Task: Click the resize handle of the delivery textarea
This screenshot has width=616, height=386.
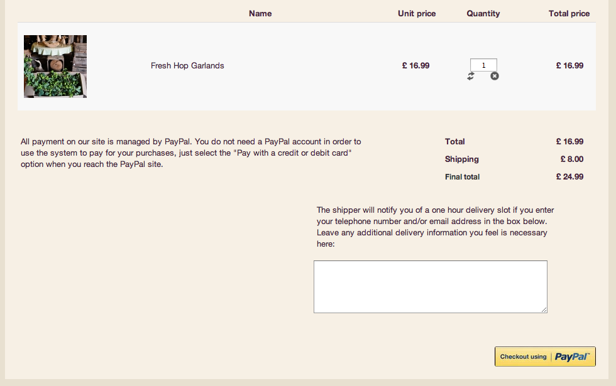Action: pos(544,309)
